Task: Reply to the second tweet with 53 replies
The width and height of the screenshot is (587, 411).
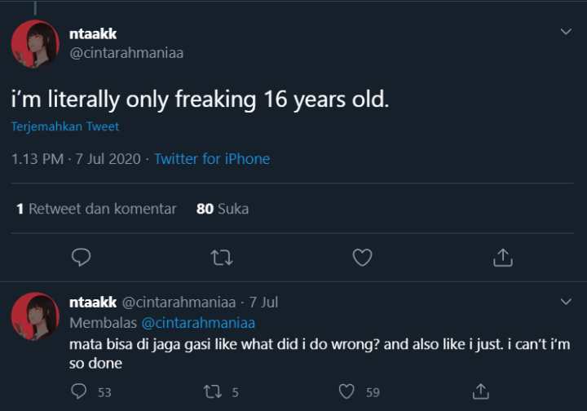Action: click(79, 391)
